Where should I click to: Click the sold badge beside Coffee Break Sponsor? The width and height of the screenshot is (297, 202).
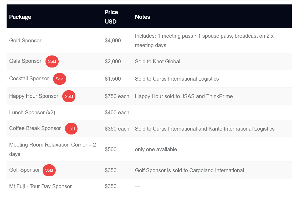(x=71, y=128)
